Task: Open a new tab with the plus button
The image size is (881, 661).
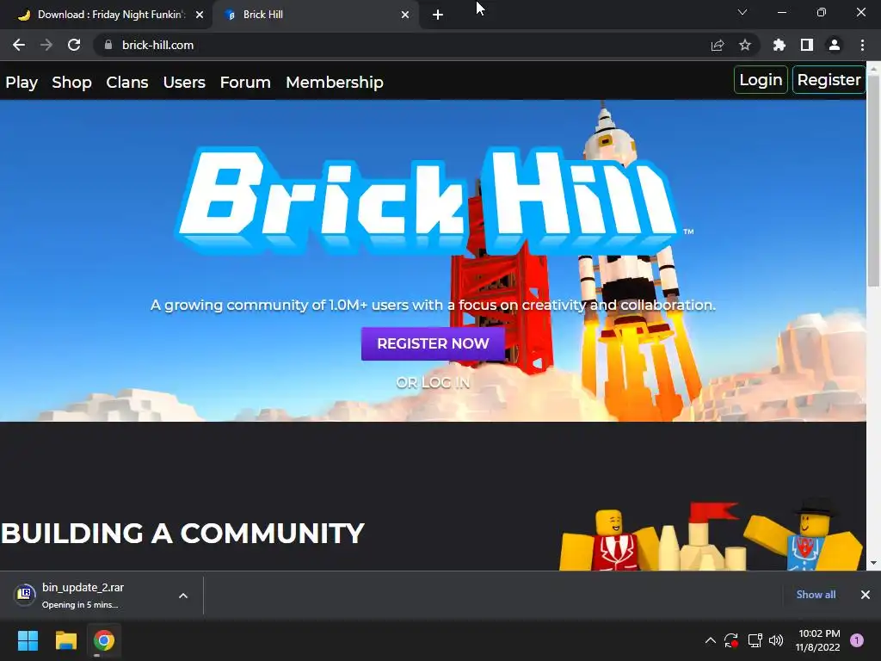Action: coord(438,15)
